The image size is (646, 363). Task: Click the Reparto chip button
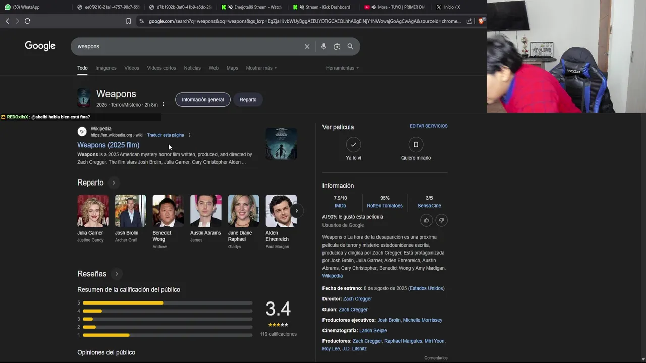(248, 100)
